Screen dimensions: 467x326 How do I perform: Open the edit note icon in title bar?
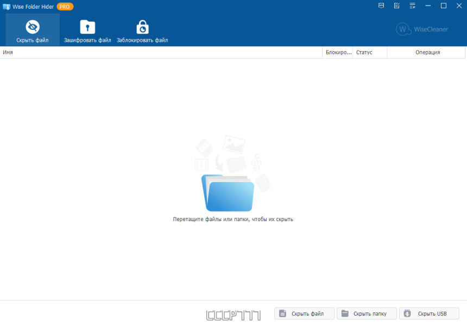coord(397,5)
